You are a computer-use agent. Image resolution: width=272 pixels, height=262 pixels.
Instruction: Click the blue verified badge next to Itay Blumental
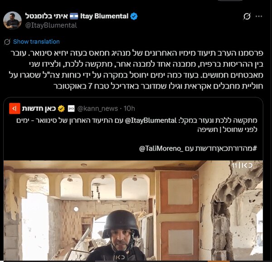click(134, 16)
